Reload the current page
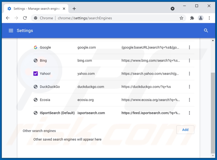The width and height of the screenshot is (217, 160). pyautogui.click(x=25, y=18)
